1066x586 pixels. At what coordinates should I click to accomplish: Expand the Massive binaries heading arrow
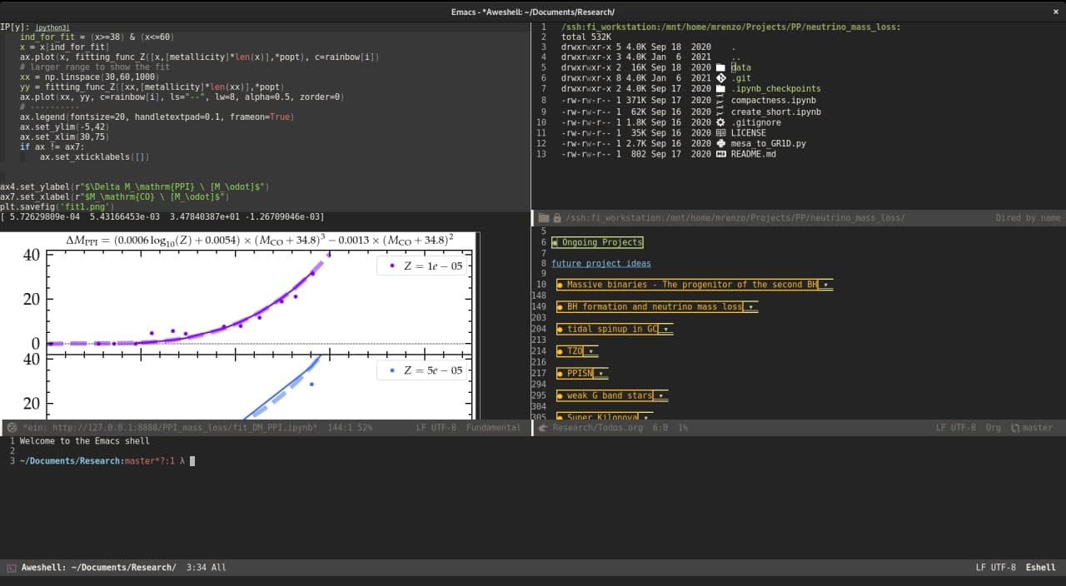(825, 285)
